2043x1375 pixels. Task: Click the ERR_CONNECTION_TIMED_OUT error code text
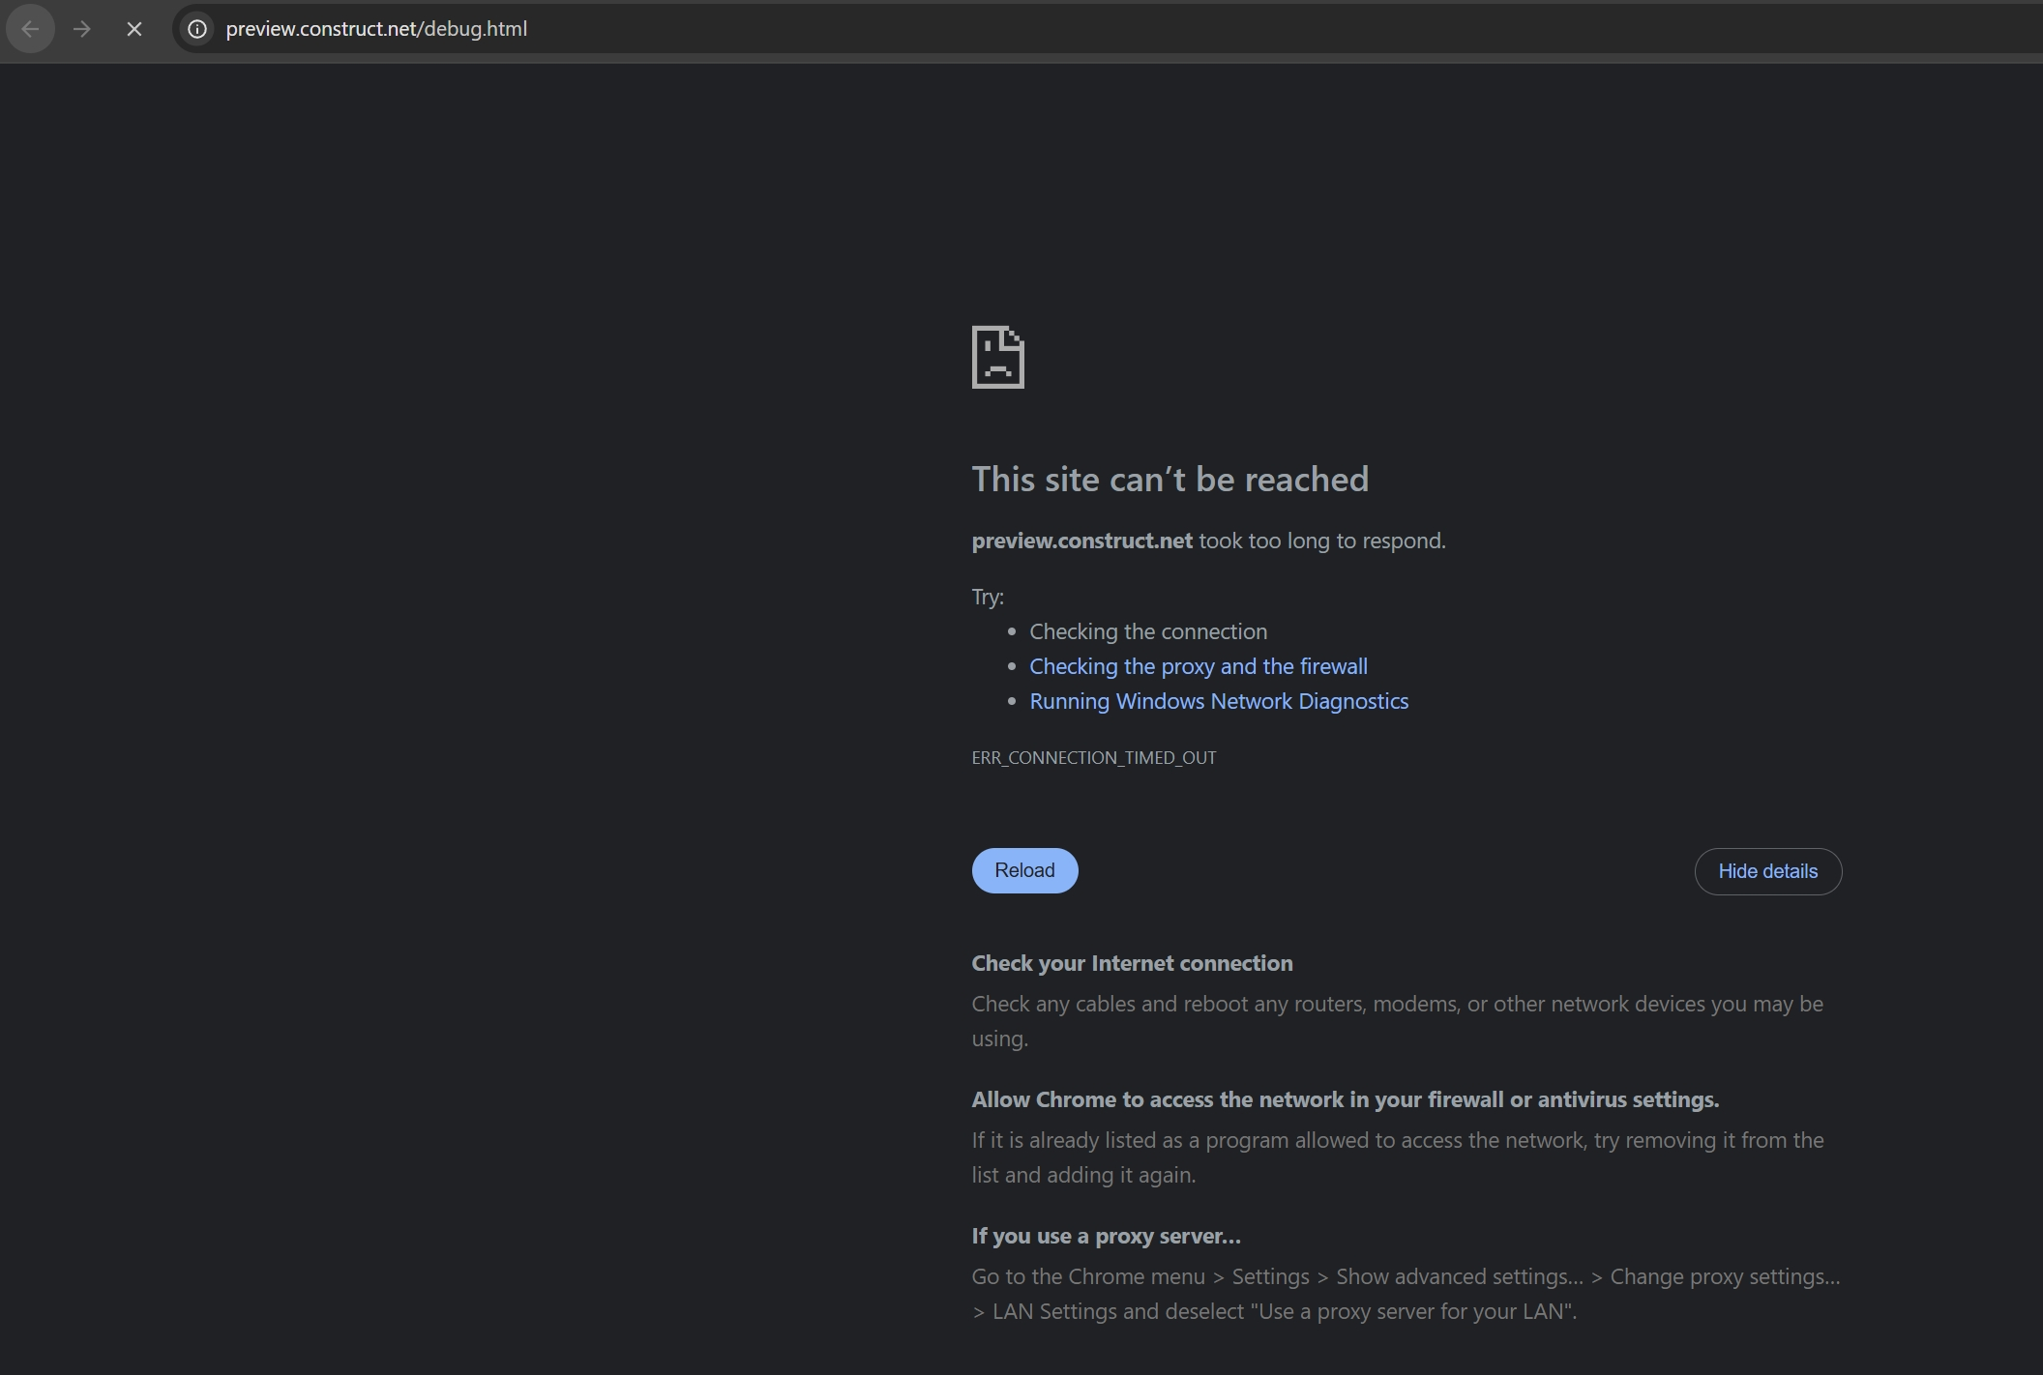1093,758
